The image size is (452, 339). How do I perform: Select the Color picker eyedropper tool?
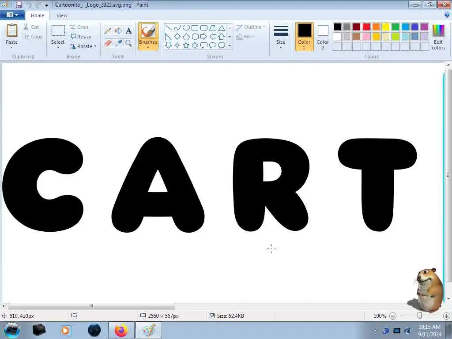(x=118, y=43)
